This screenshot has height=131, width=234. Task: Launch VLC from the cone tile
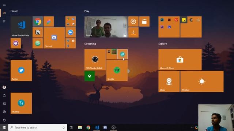133,32
